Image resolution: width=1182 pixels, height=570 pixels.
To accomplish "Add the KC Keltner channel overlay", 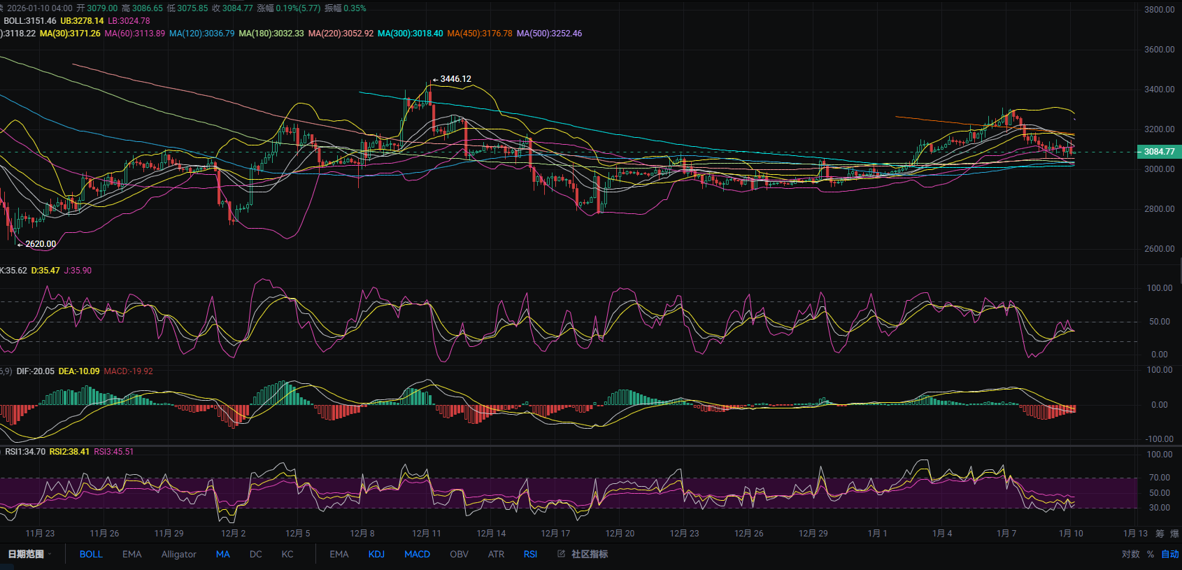I will tap(287, 554).
